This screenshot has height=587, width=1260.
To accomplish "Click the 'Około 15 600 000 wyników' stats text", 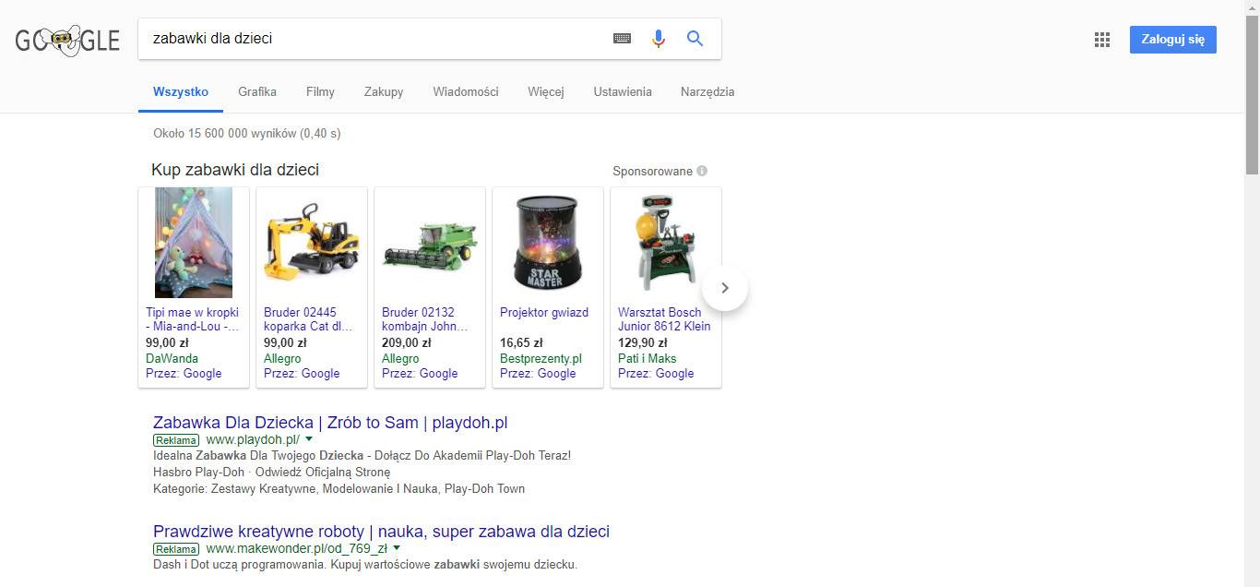I will 247,134.
